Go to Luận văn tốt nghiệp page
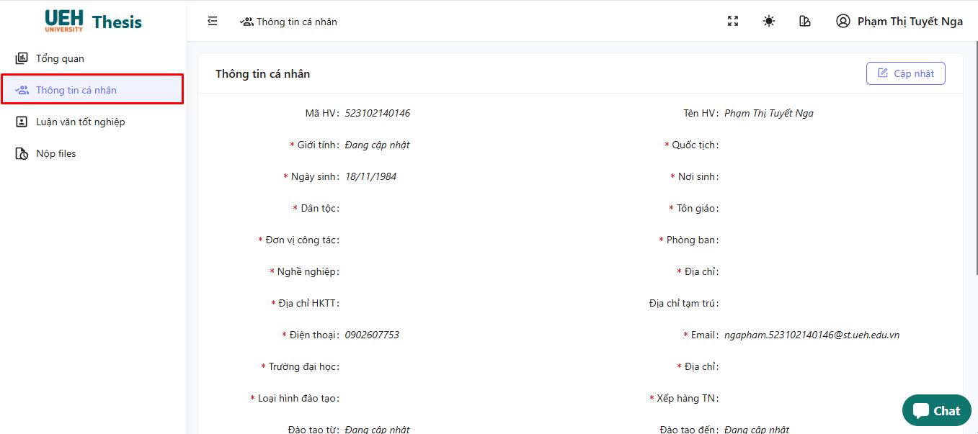 tap(81, 122)
